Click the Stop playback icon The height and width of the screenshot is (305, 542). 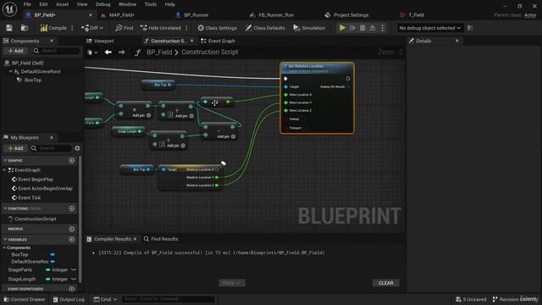coord(362,28)
